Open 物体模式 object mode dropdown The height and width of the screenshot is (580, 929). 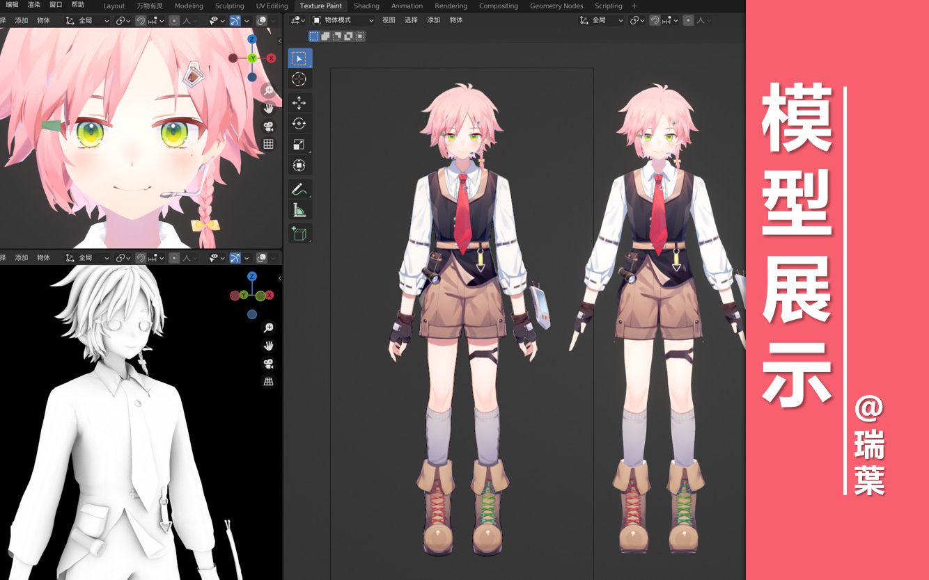(343, 20)
